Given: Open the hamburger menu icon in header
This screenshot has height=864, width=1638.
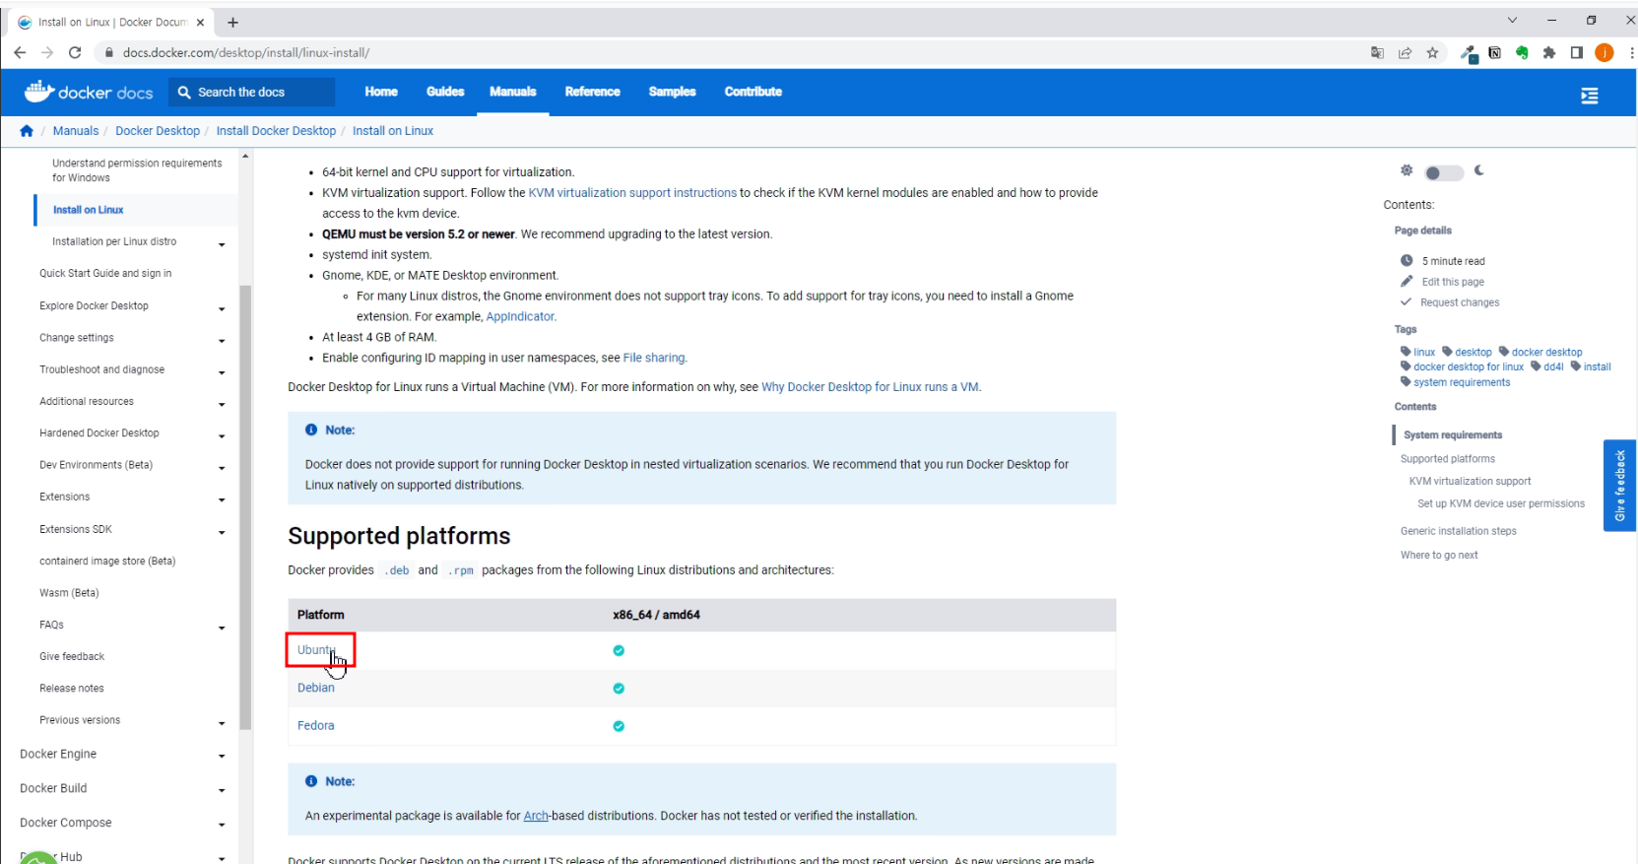Looking at the screenshot, I should (1589, 96).
